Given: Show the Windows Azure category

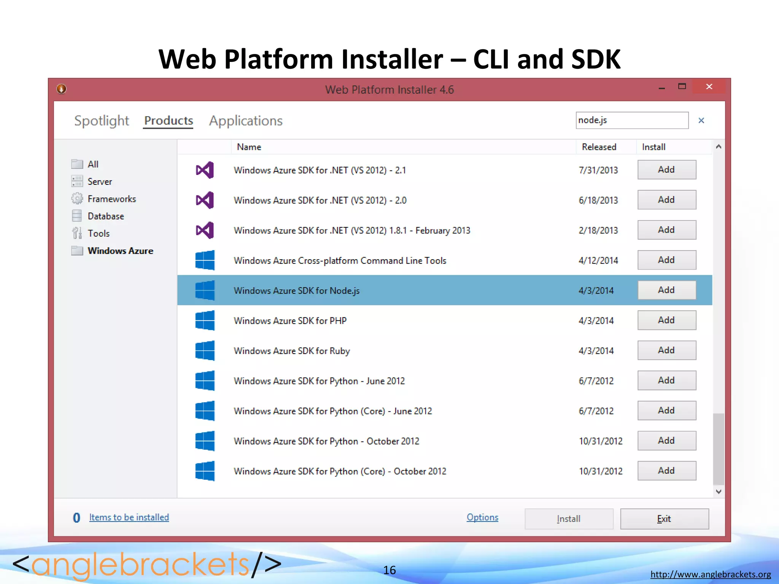Looking at the screenshot, I should (x=120, y=251).
